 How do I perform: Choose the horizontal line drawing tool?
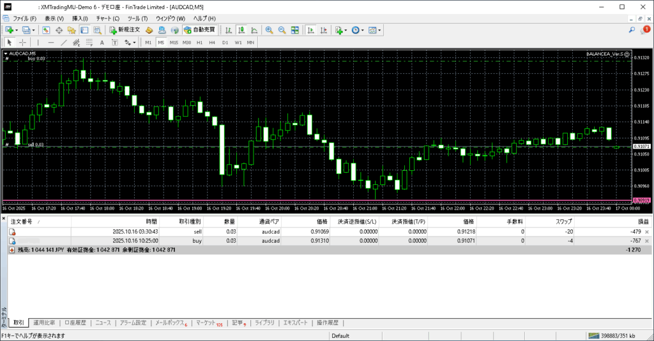click(x=51, y=42)
